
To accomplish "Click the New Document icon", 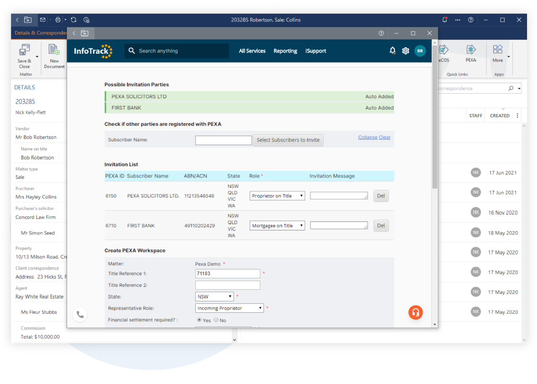I will tap(54, 50).
